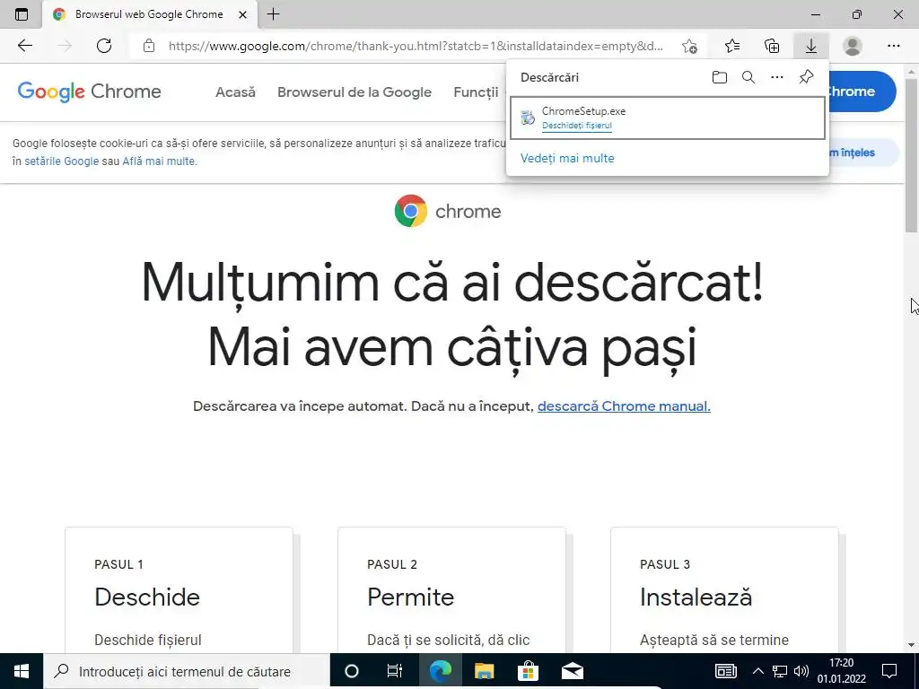Show hidden tray icons chevron
The width and height of the screenshot is (919, 689).
(x=757, y=671)
